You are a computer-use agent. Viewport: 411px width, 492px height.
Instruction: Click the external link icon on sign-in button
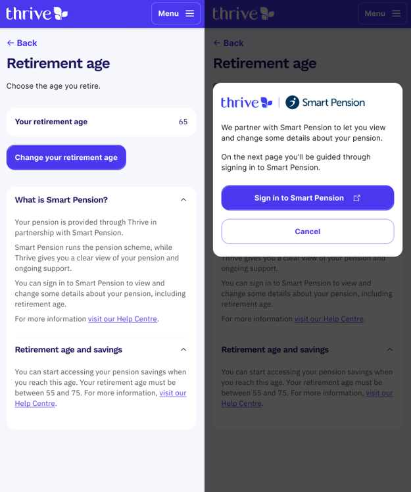[x=357, y=198]
